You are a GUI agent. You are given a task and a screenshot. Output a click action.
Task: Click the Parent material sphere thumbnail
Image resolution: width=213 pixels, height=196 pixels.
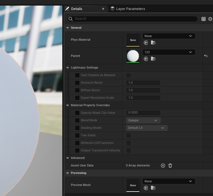(x=133, y=56)
